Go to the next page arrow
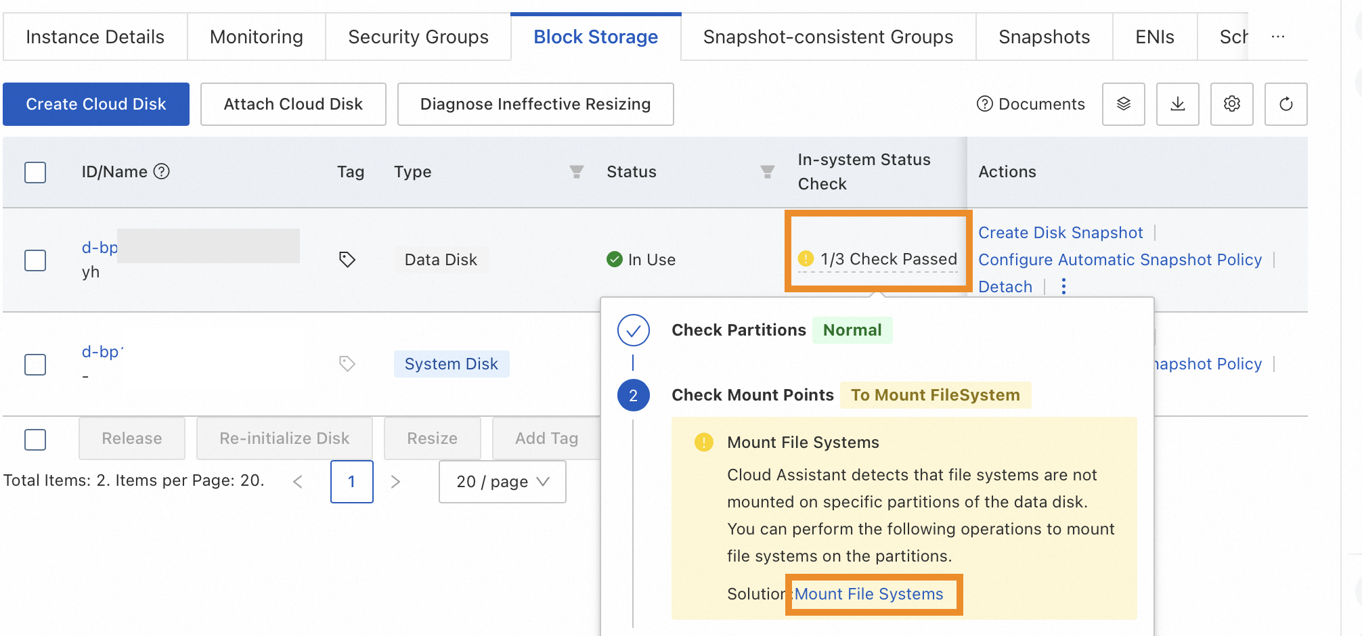The image size is (1362, 636). click(396, 482)
